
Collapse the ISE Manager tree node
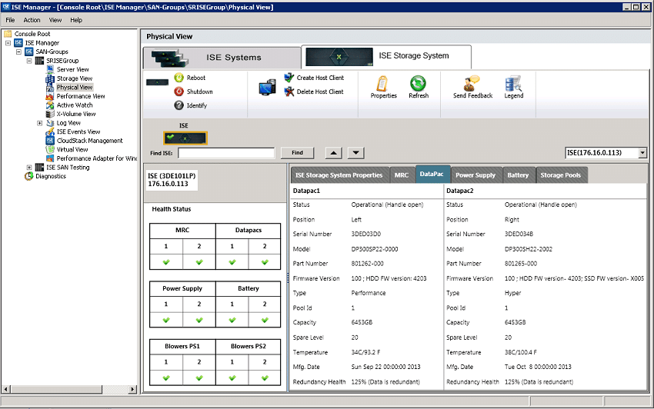tap(8, 42)
